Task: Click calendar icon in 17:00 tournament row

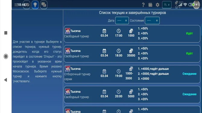Action: 104,31
